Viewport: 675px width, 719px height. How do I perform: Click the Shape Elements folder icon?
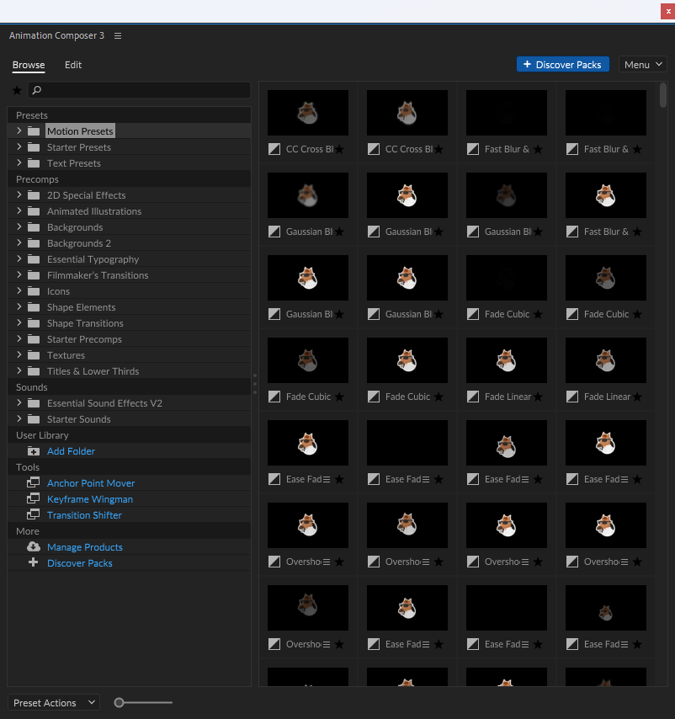pyautogui.click(x=34, y=307)
